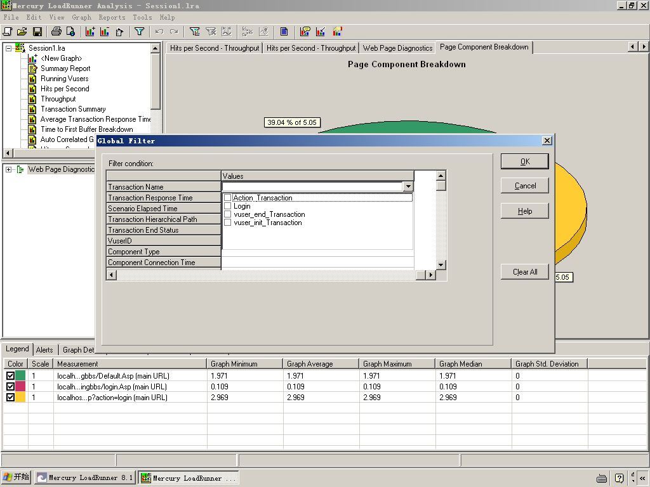
Task: Save the session with the floppy icon
Action: [37, 32]
